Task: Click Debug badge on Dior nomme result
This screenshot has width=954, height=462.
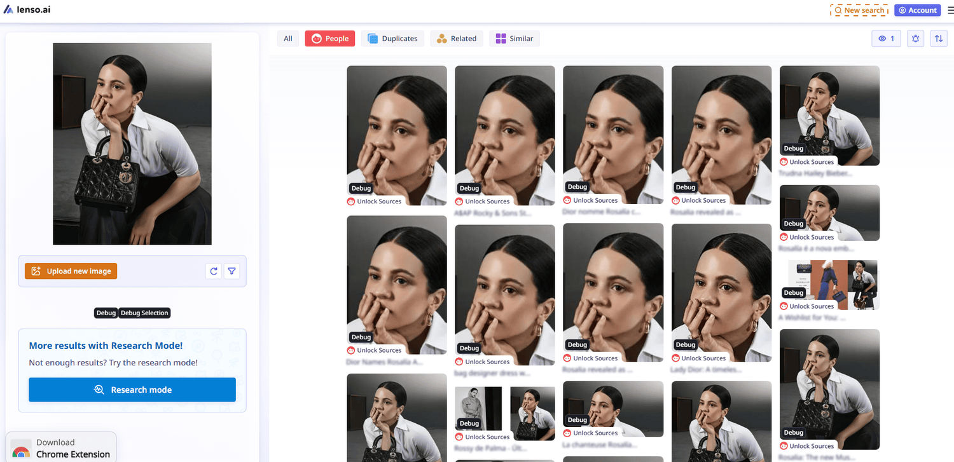Action: 577,187
